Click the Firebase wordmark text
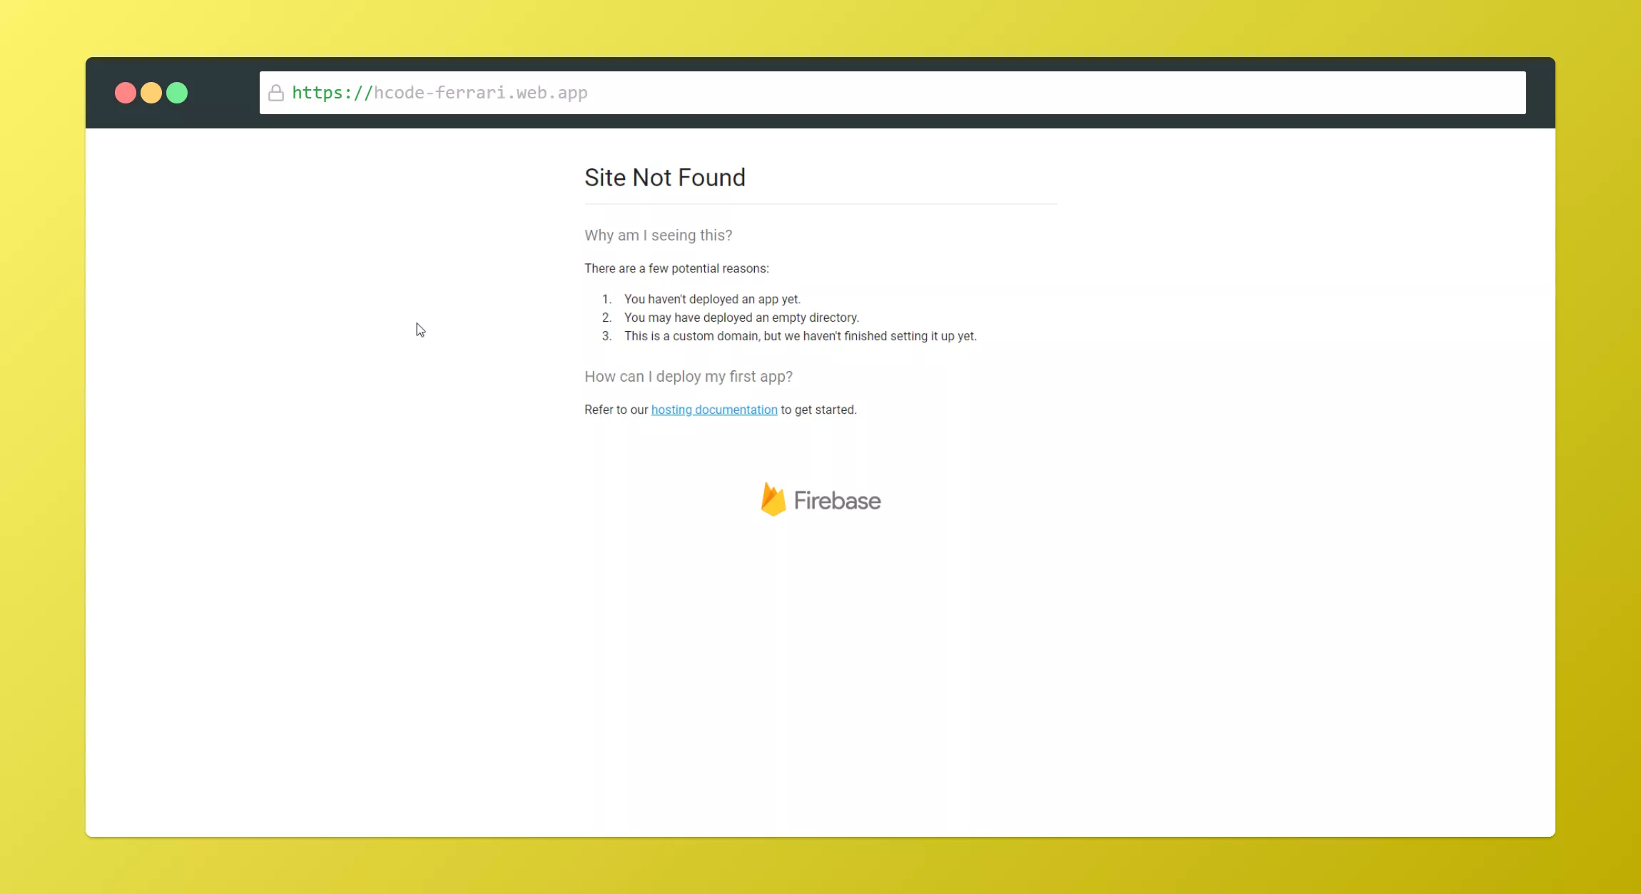This screenshot has height=894, width=1641. click(x=838, y=501)
